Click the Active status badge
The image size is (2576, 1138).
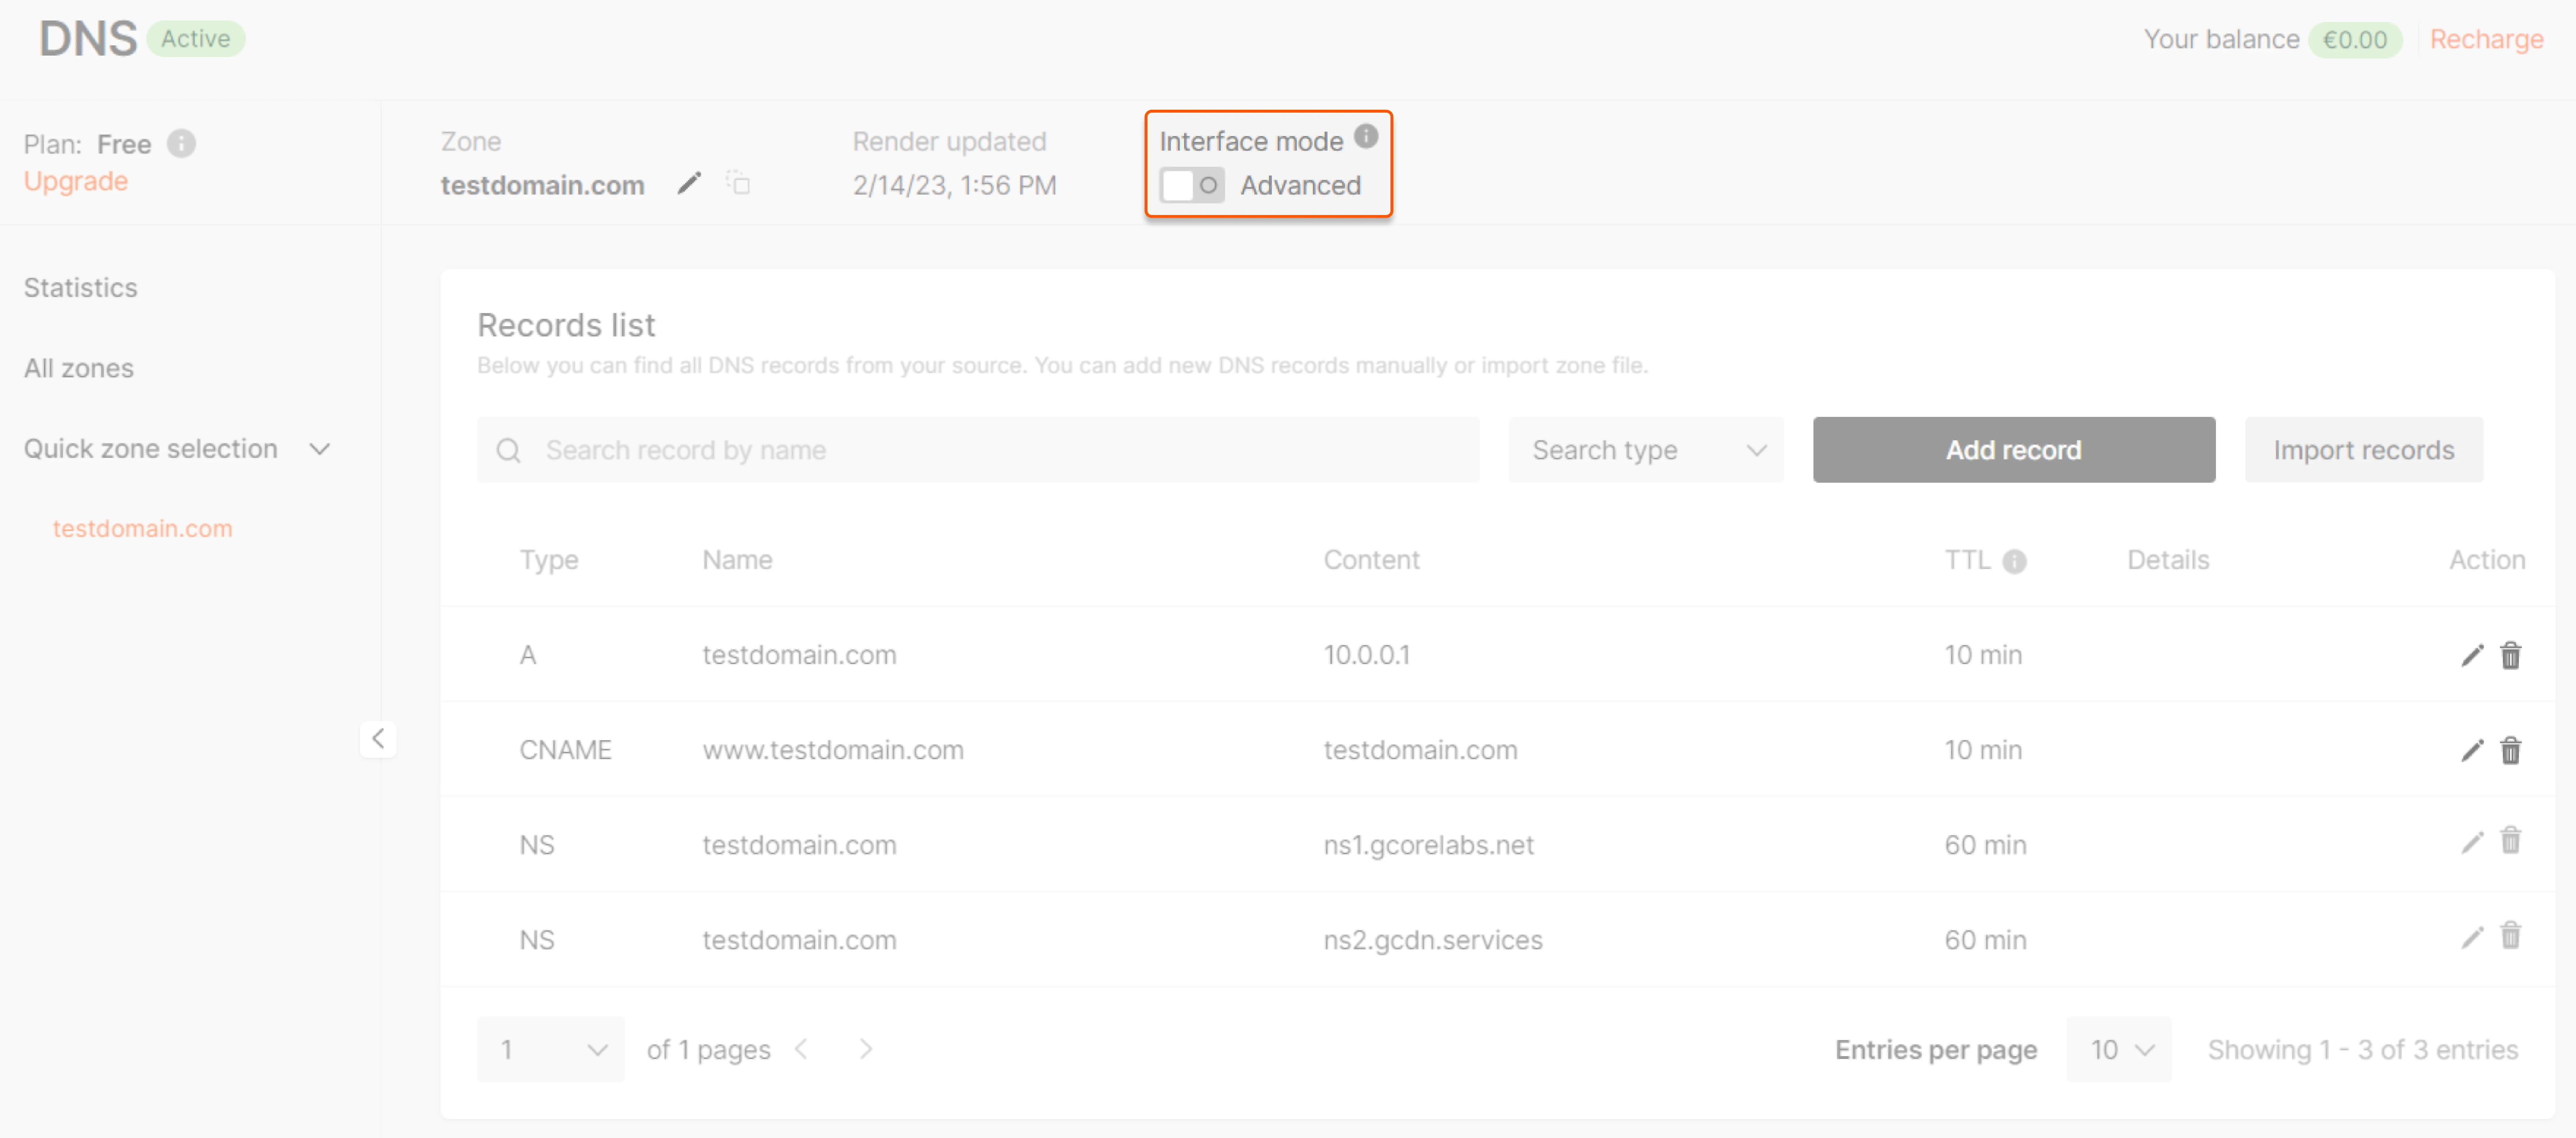point(196,39)
